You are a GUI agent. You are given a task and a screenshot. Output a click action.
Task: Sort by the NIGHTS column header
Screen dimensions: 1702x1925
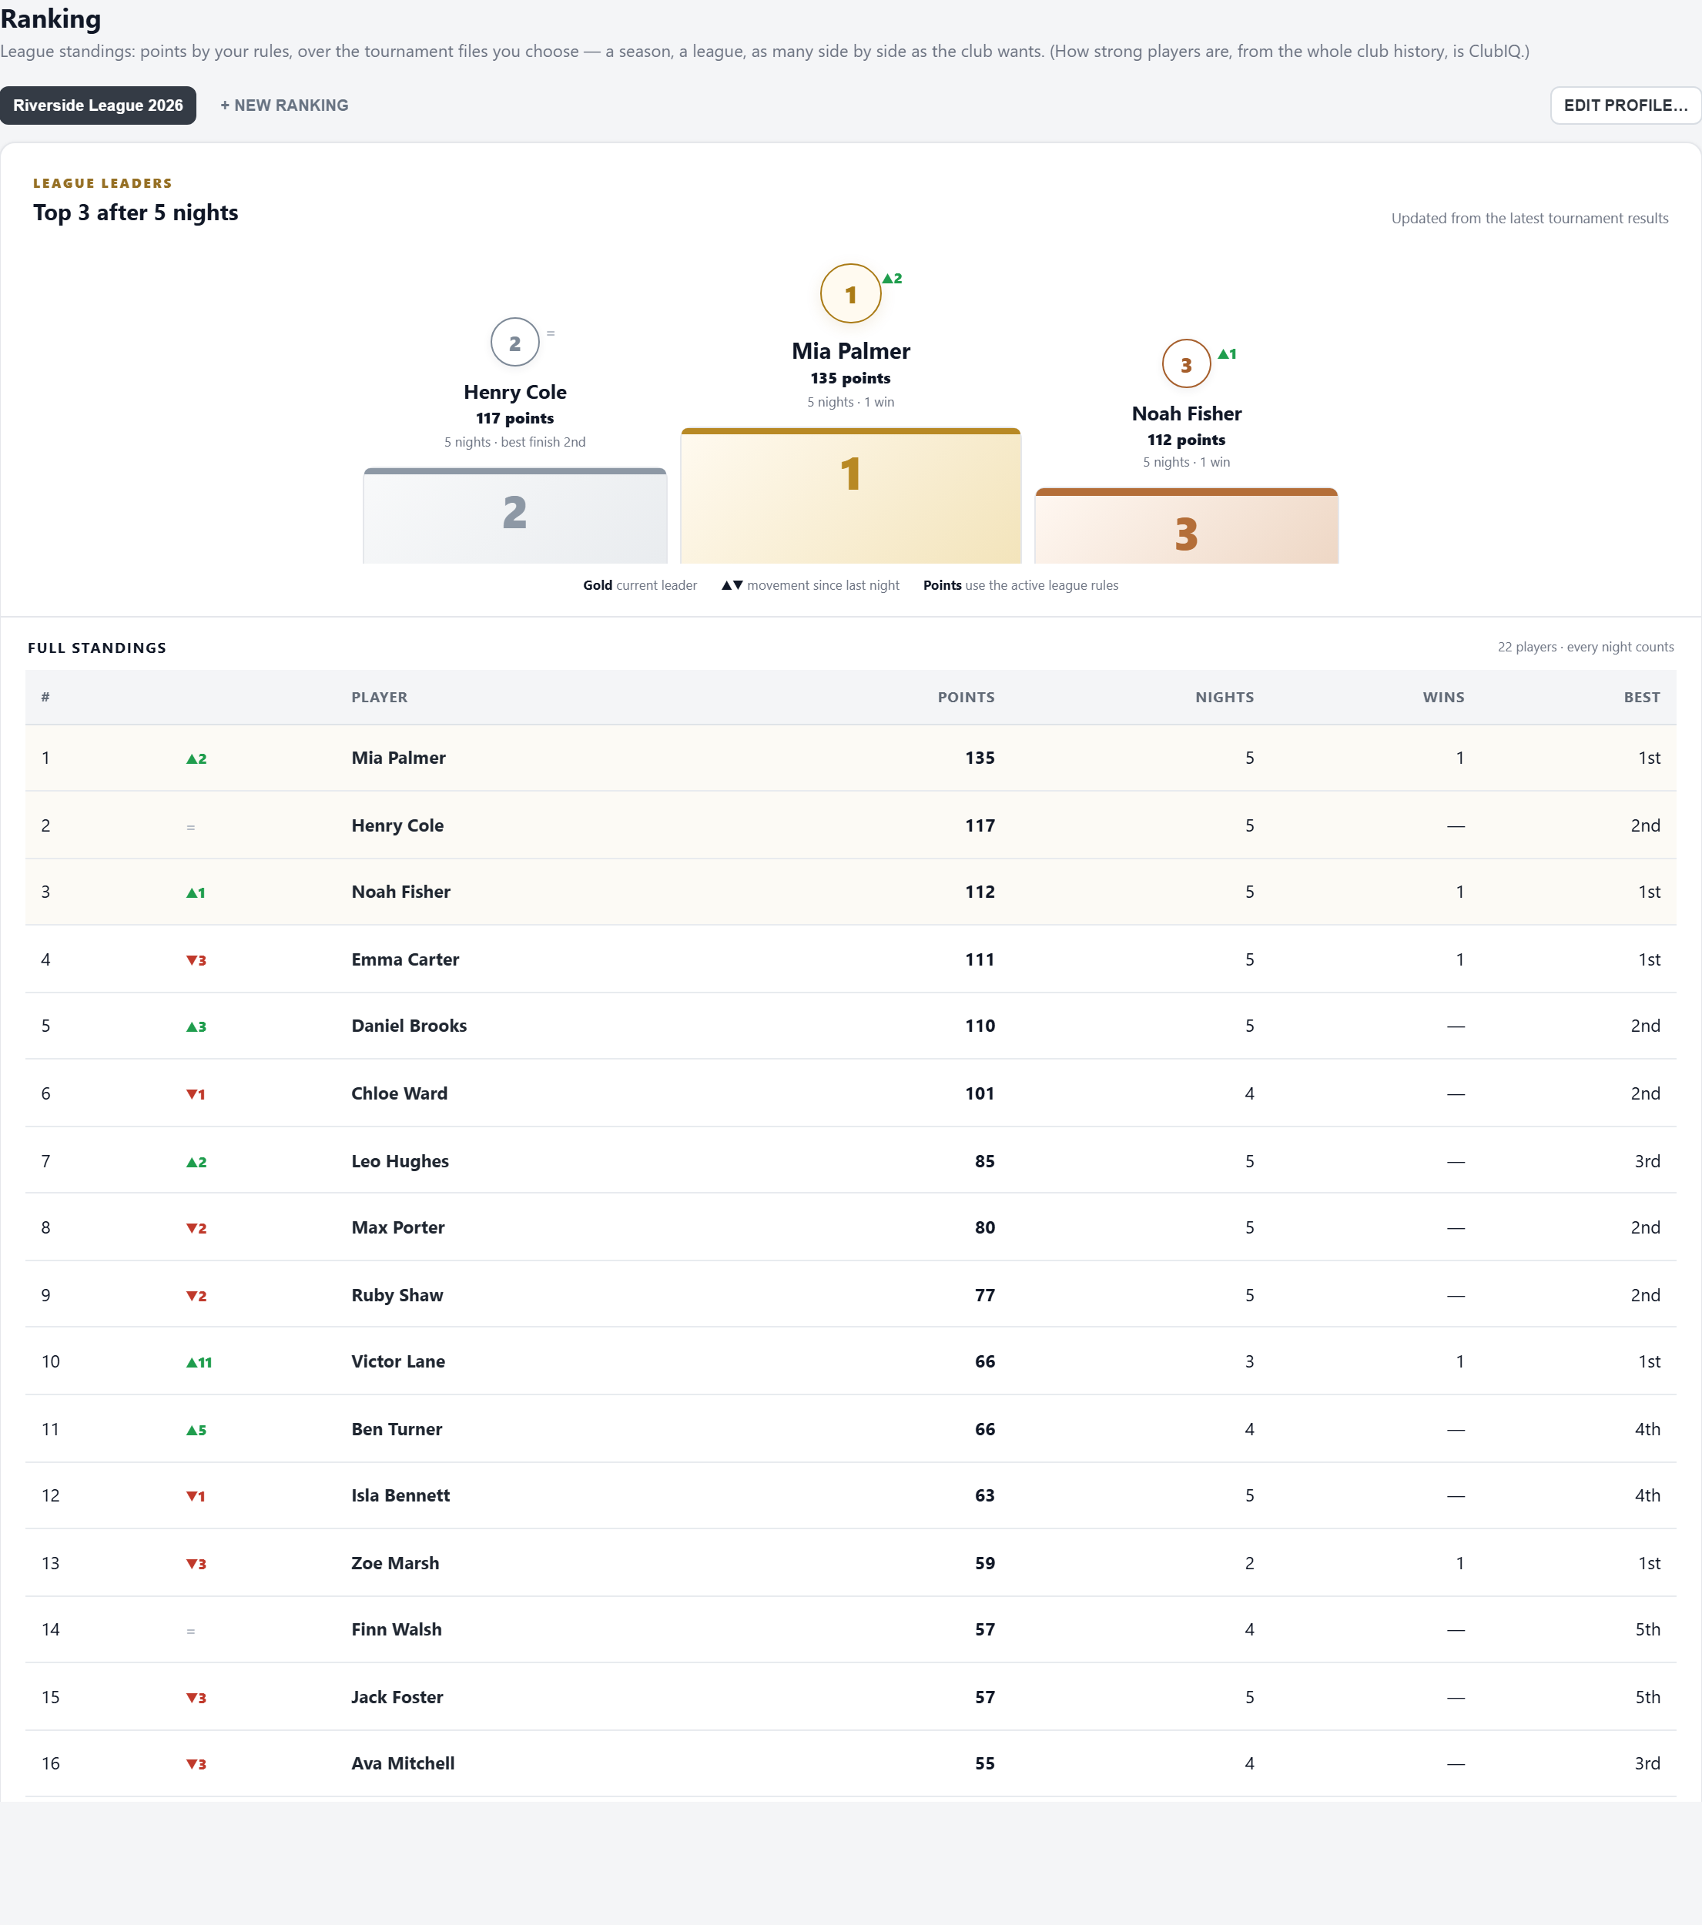tap(1225, 697)
